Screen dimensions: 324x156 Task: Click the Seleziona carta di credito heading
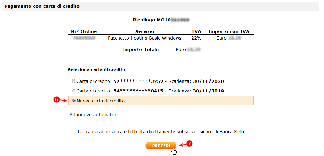tap(96, 69)
